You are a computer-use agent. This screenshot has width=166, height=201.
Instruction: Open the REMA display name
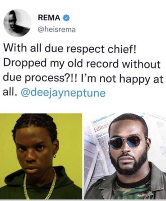(49, 18)
